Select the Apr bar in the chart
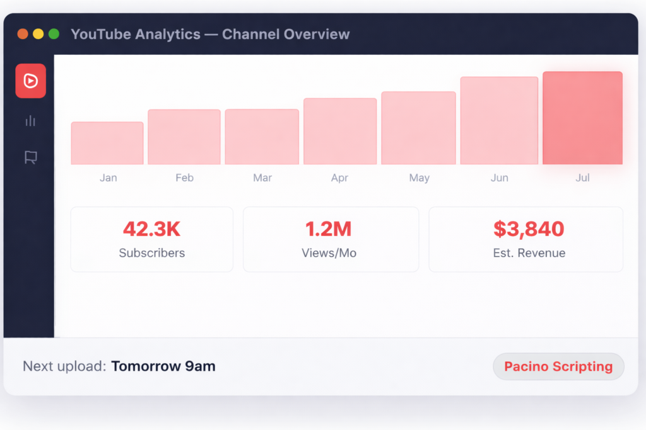The image size is (646, 430). [340, 132]
